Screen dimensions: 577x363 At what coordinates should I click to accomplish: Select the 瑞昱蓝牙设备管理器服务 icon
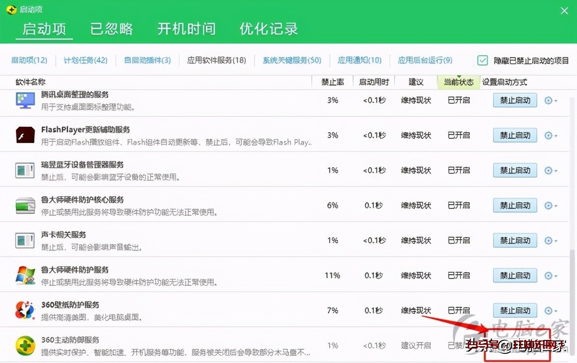point(25,170)
